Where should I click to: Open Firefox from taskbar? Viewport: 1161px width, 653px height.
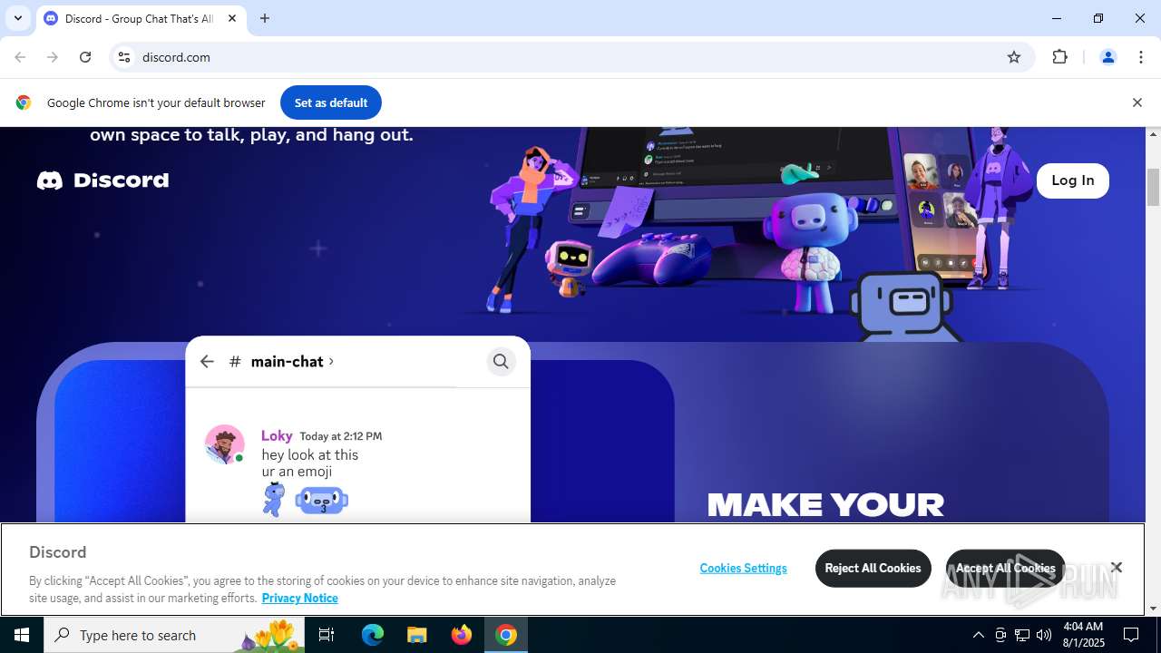pos(462,635)
